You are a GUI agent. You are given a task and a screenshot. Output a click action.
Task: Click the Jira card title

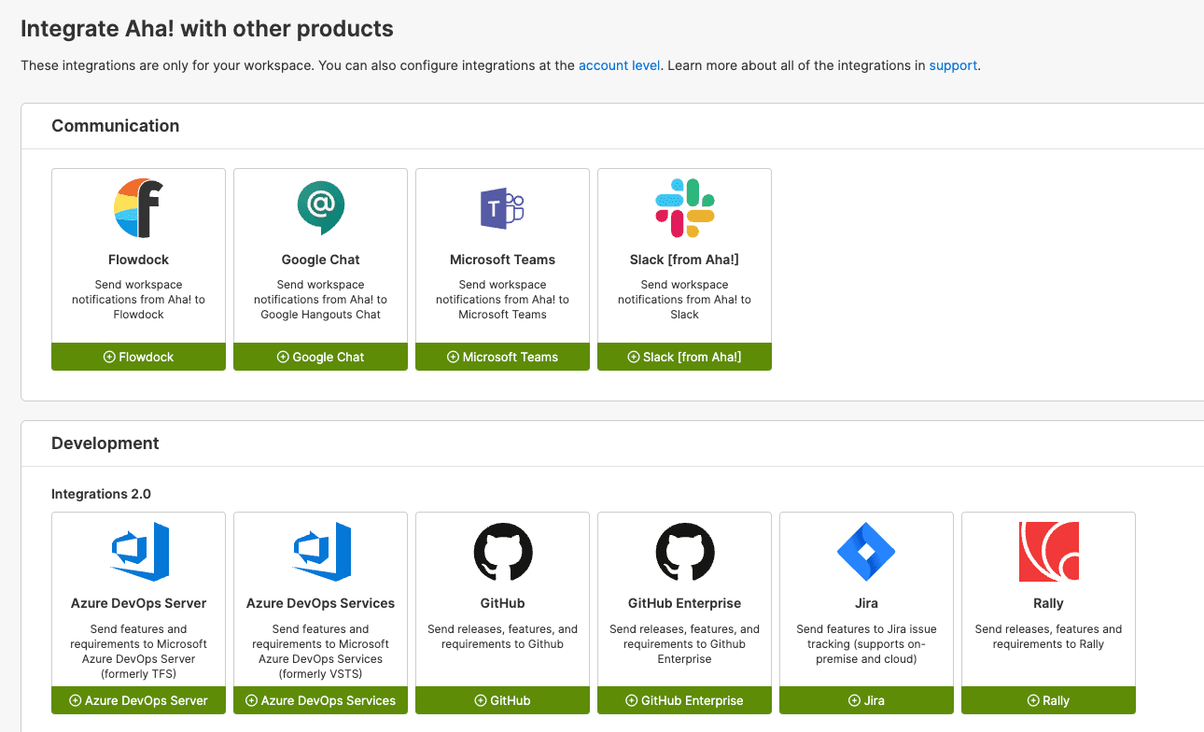[866, 603]
